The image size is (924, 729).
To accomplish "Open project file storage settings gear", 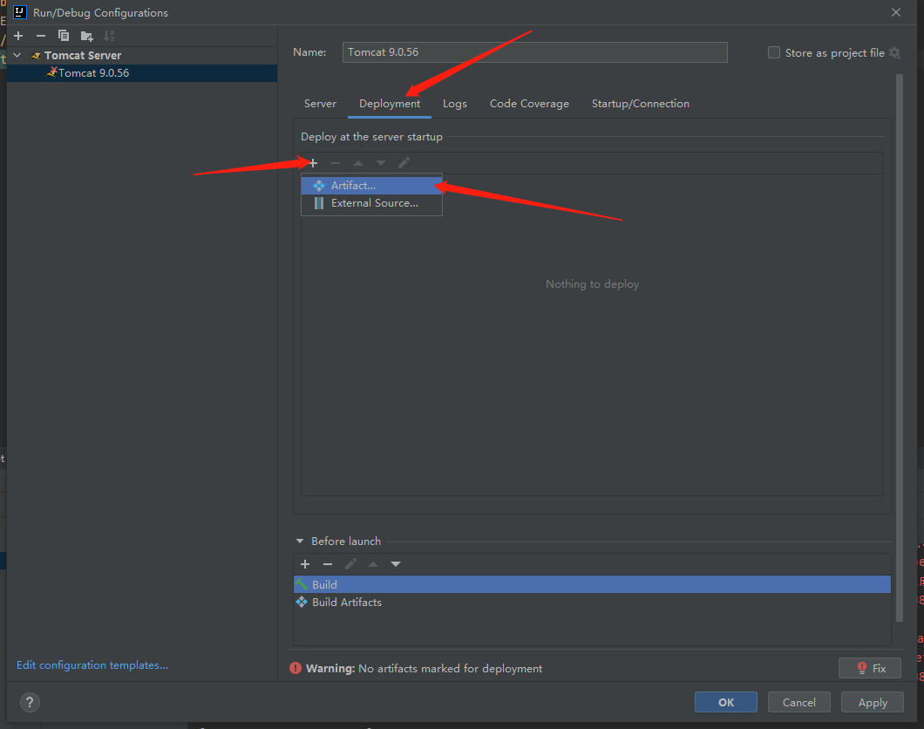I will pos(894,53).
